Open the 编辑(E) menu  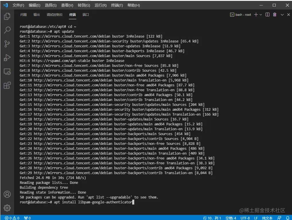pyautogui.click(x=34, y=5)
